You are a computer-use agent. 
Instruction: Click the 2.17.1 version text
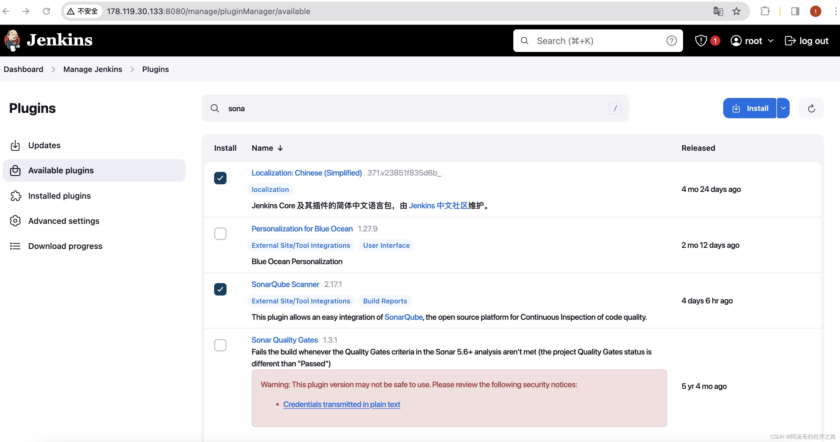pos(333,285)
